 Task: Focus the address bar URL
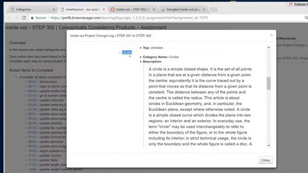pos(129,18)
